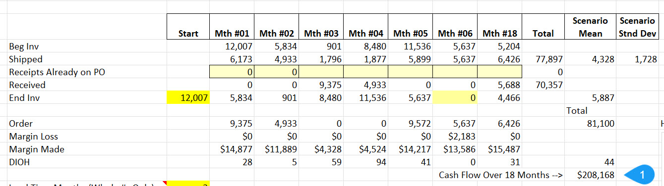Select Margin Made Mth #05 value $14,217
The image size is (664, 186).
coord(410,149)
